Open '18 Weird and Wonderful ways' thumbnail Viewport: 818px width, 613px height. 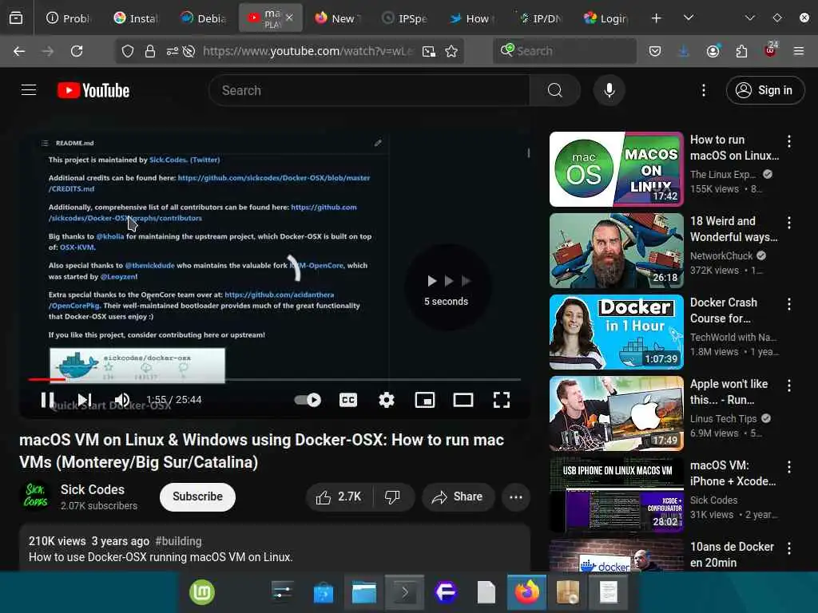click(617, 251)
